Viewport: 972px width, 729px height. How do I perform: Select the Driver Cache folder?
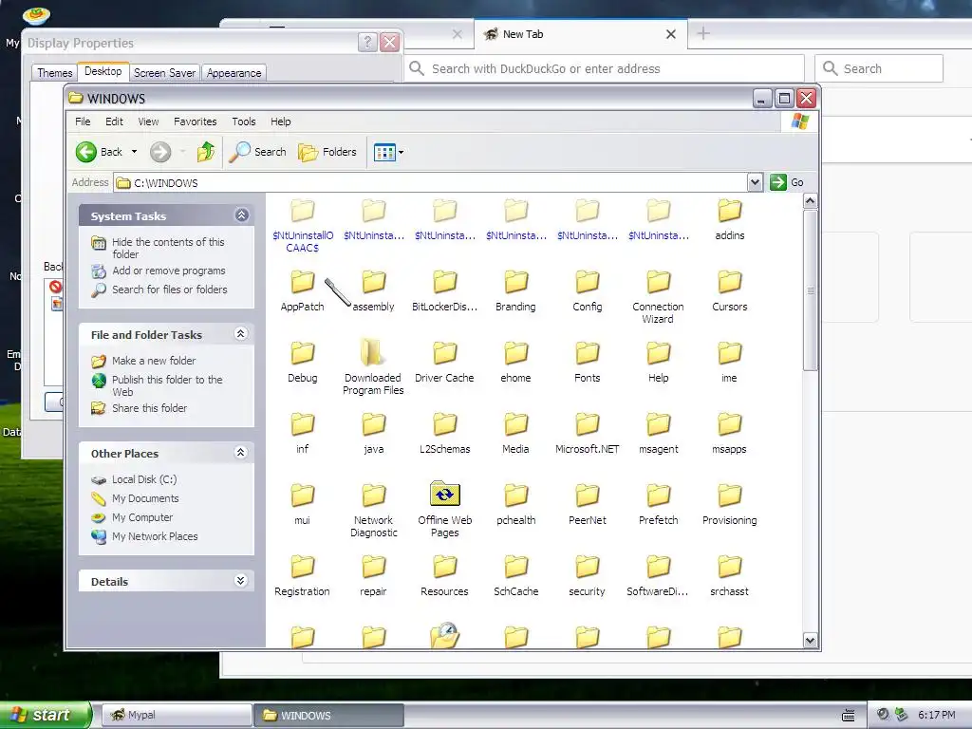click(x=444, y=362)
